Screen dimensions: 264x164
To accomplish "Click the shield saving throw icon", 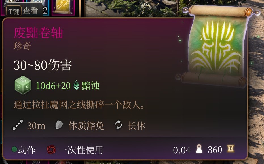I will pos(59,125).
